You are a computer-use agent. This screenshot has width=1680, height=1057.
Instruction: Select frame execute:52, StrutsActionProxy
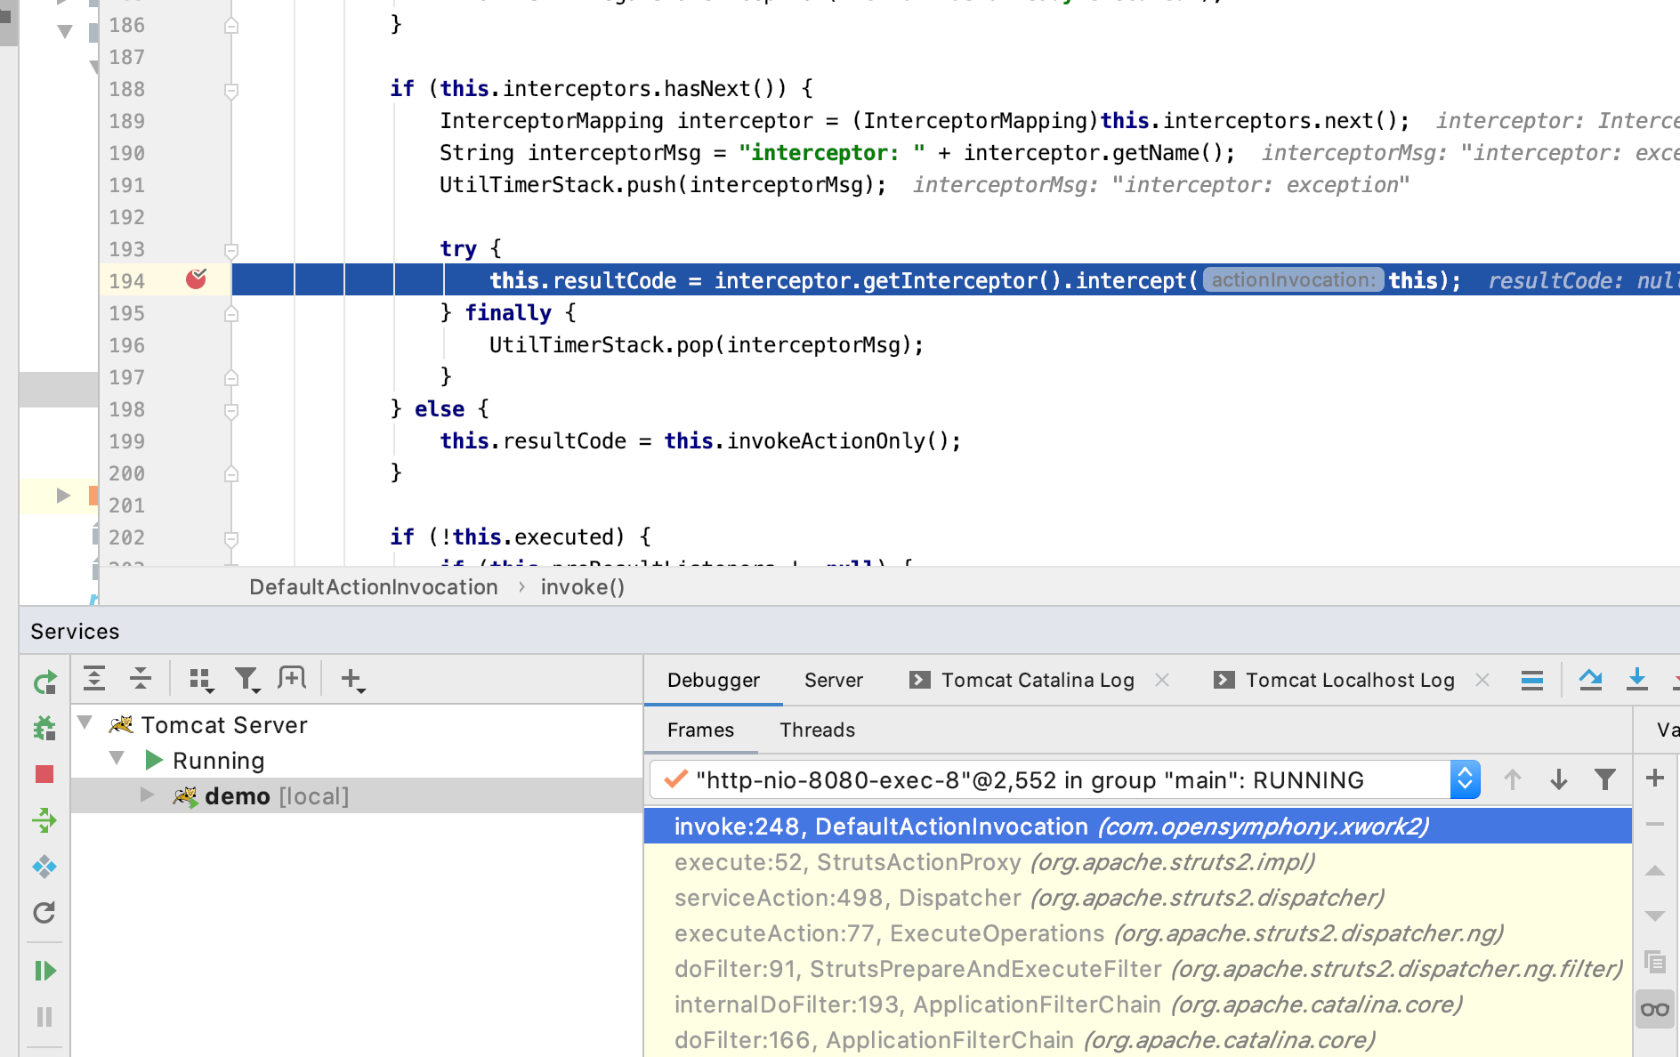pos(1138,862)
